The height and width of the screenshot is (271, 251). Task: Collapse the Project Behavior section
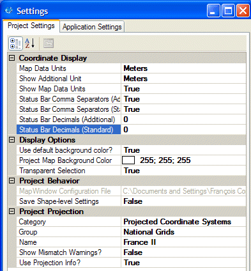tap(12, 181)
